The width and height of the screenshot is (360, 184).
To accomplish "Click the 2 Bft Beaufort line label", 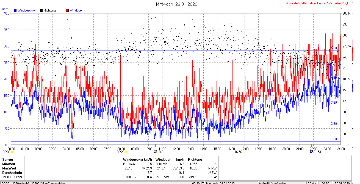I will [x=334, y=124].
